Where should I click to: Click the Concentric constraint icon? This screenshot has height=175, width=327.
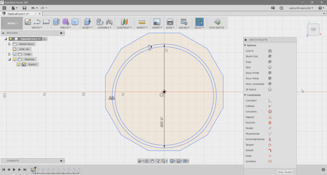(270, 112)
